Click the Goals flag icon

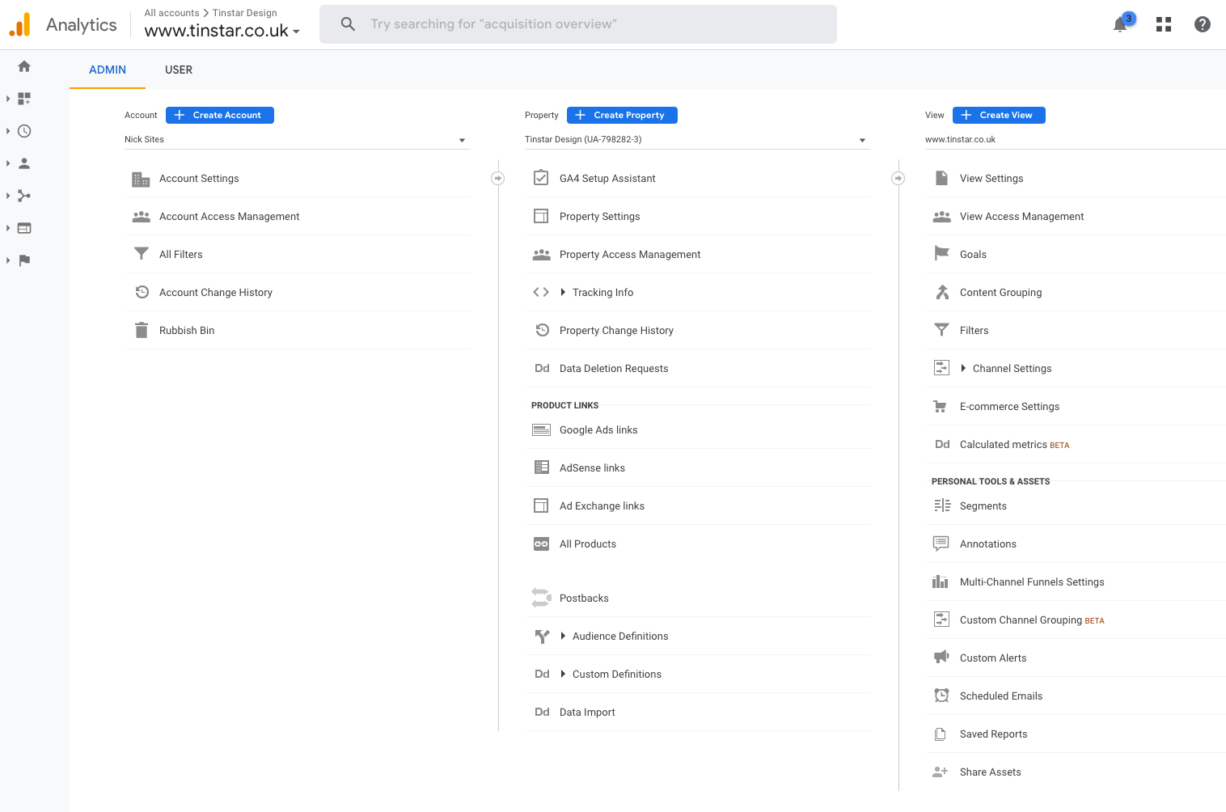click(x=941, y=254)
